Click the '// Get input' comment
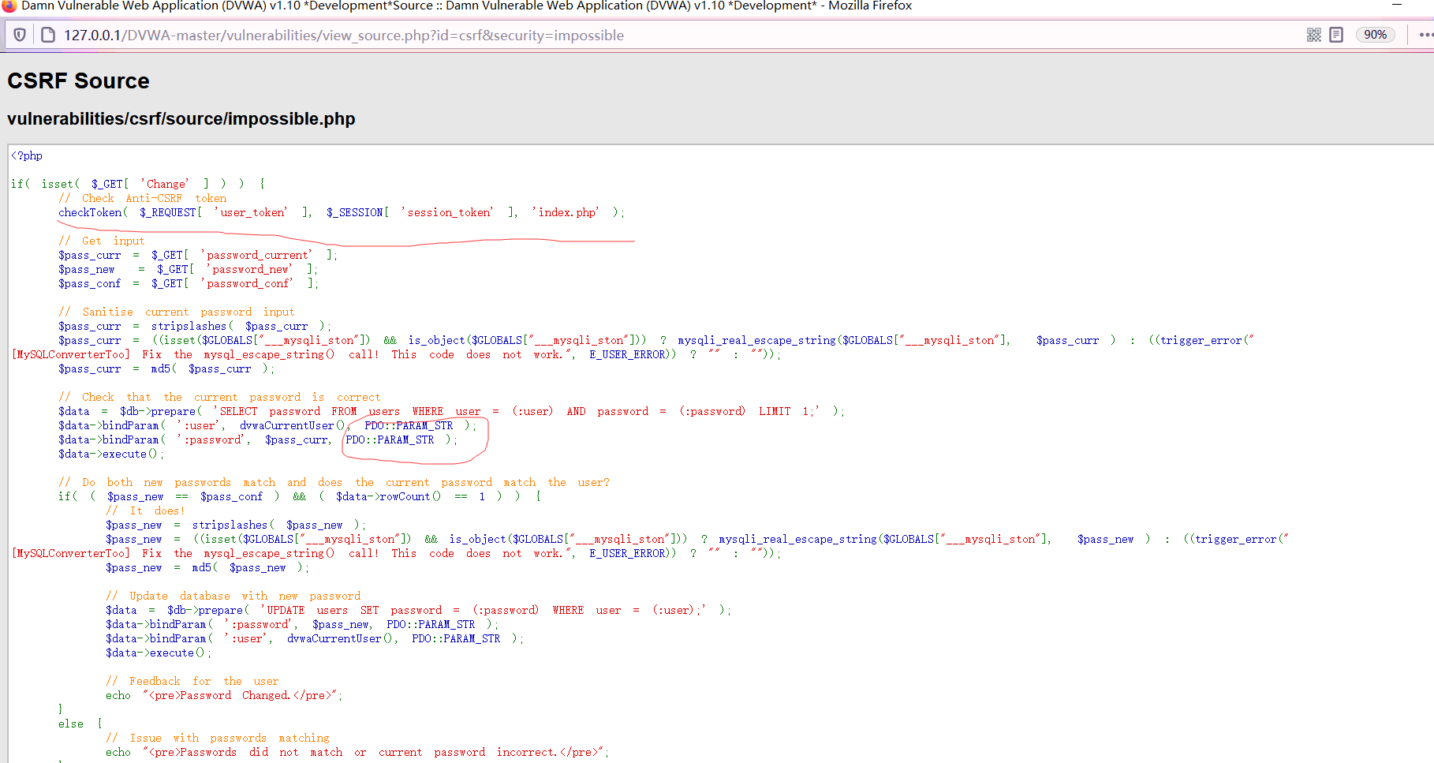 102,241
